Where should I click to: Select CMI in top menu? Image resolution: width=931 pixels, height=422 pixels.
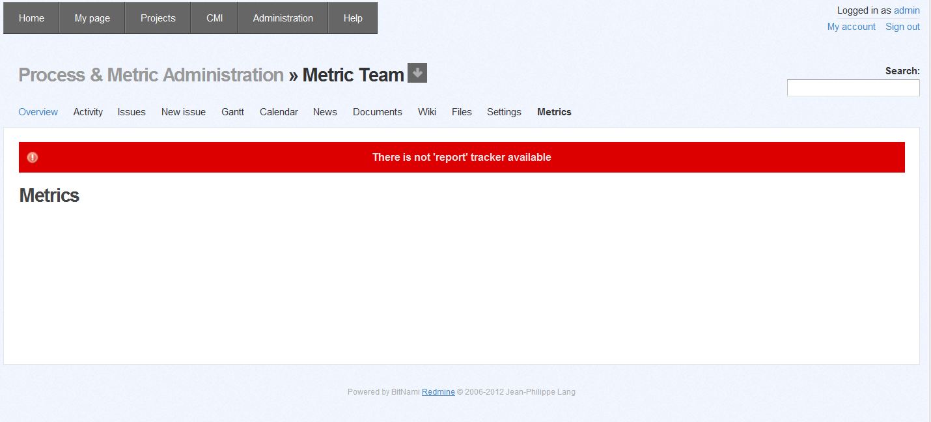214,18
